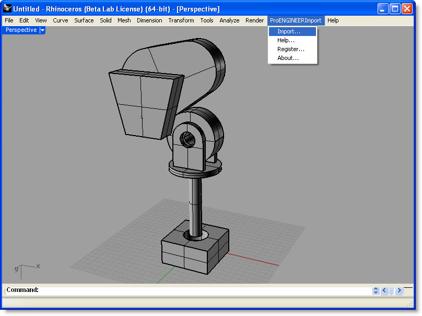Open the rightmost Help menu

(333, 20)
